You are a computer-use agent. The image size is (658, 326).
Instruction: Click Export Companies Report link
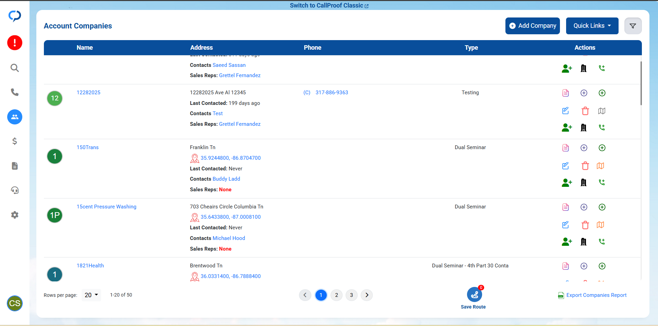click(592, 295)
